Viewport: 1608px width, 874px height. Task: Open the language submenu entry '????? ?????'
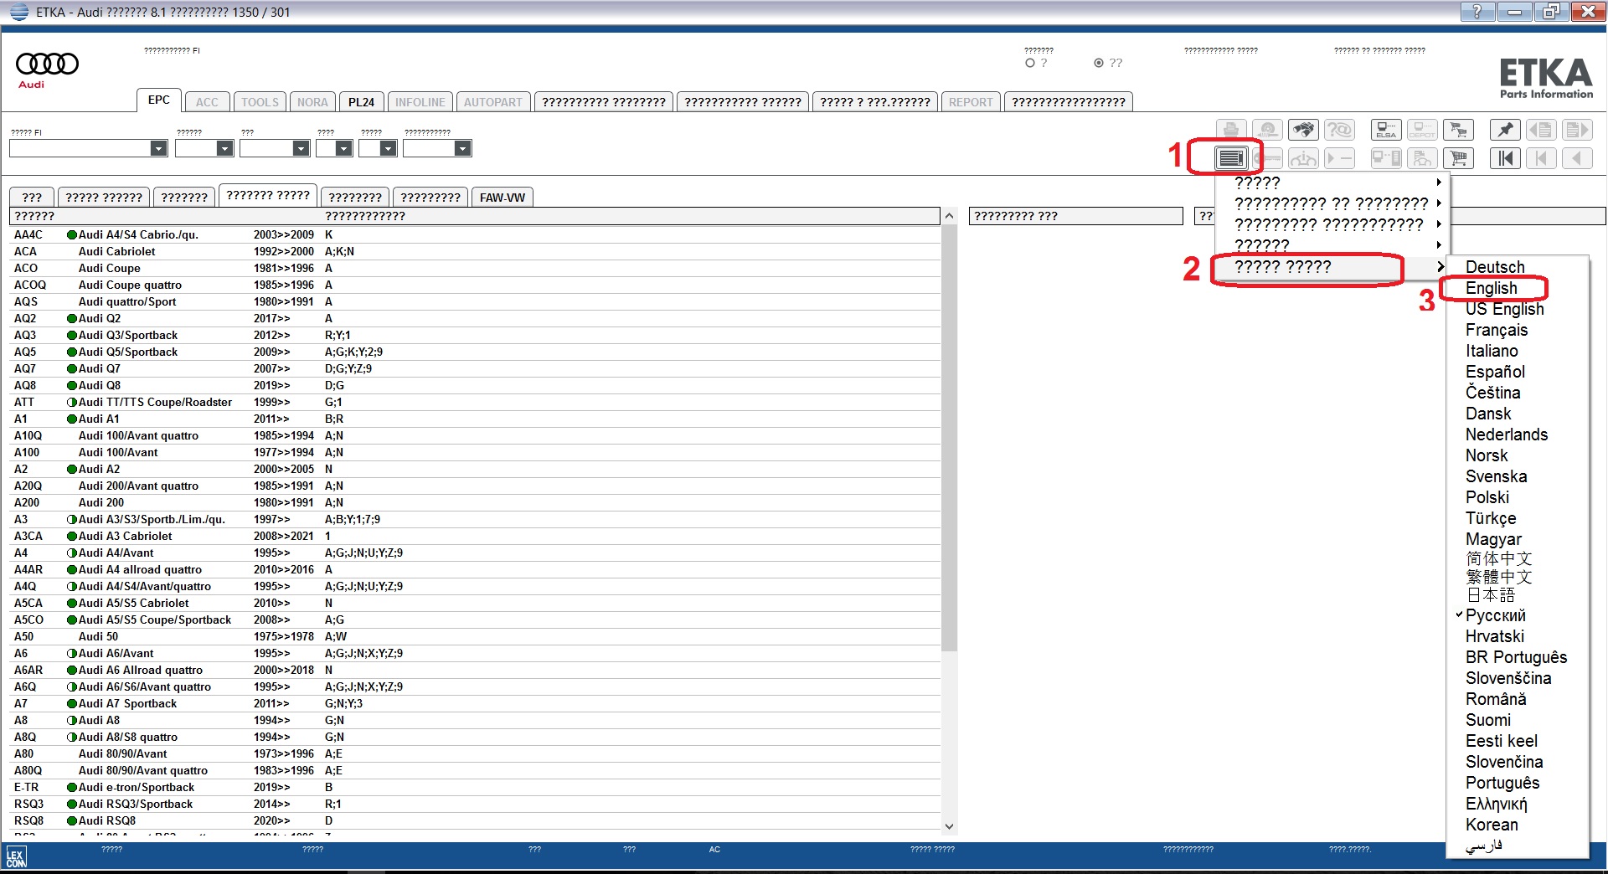(x=1332, y=266)
